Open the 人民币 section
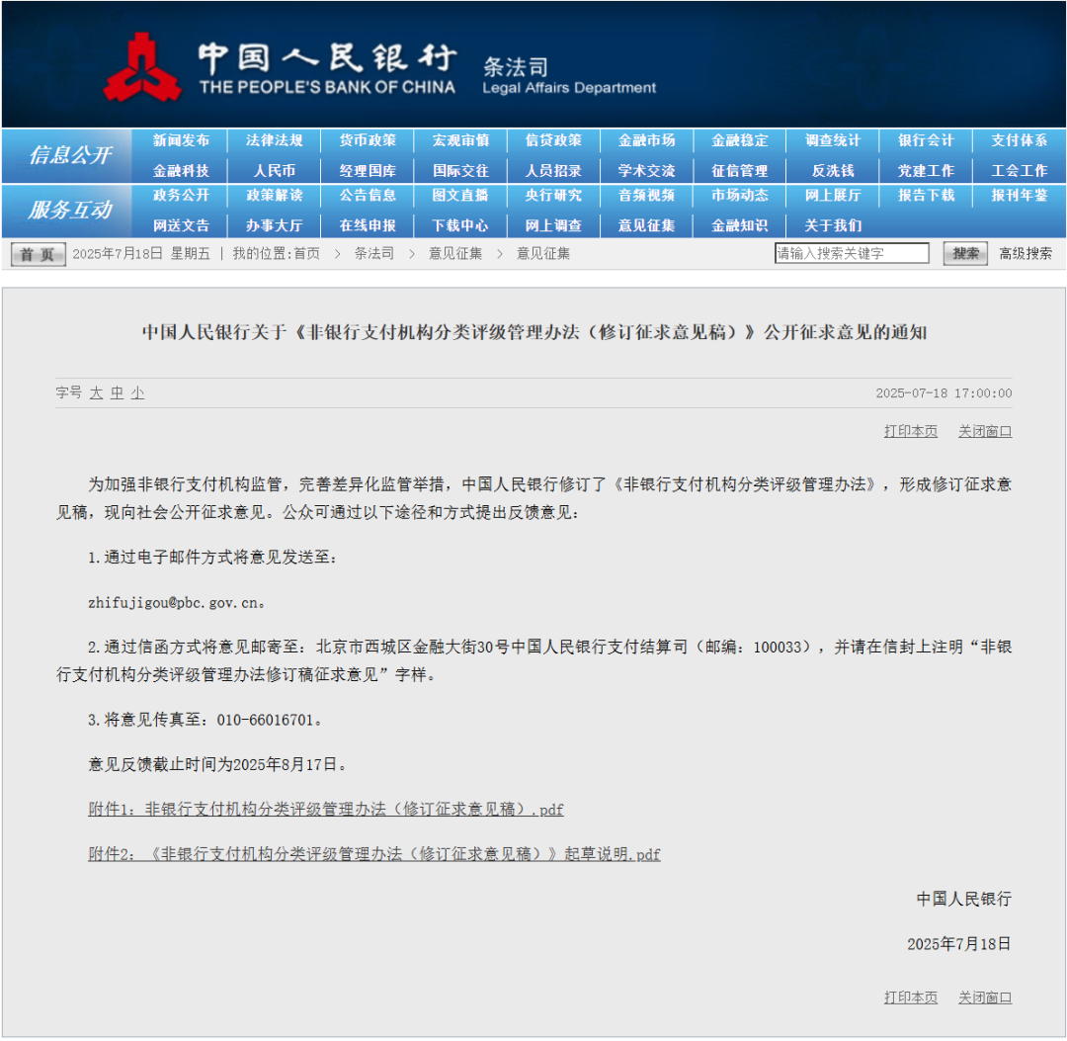The width and height of the screenshot is (1067, 1041). tap(275, 170)
